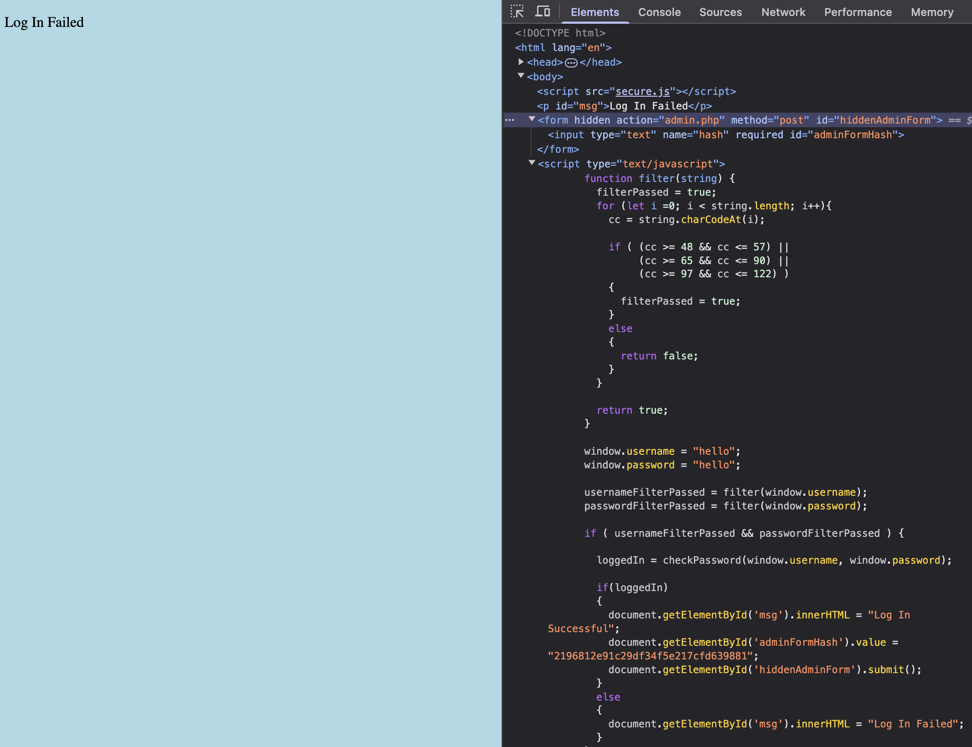Open the Memory tab
Viewport: 972px width, 747px height.
[932, 12]
